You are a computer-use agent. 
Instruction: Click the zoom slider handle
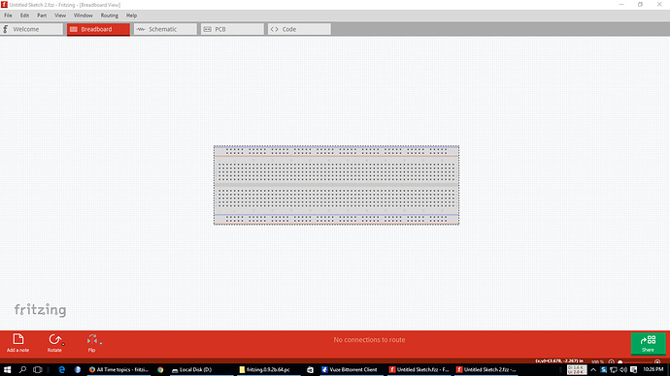click(620, 361)
